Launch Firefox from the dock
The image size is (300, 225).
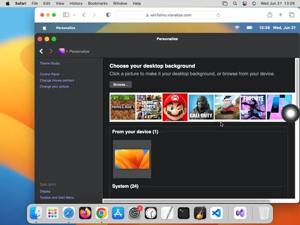pos(85,213)
